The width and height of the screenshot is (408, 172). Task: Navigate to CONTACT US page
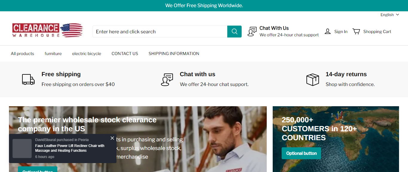coord(125,54)
